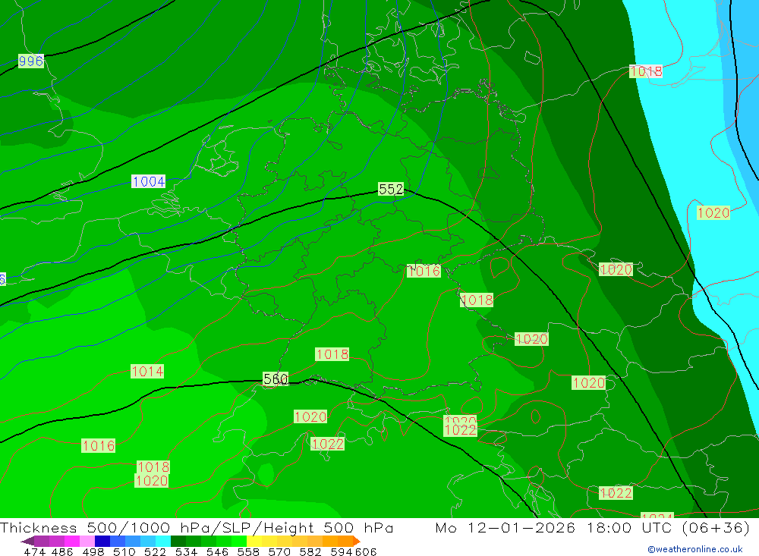Click the 474 legend value
Screen dimensions: 759x556
coord(34,551)
